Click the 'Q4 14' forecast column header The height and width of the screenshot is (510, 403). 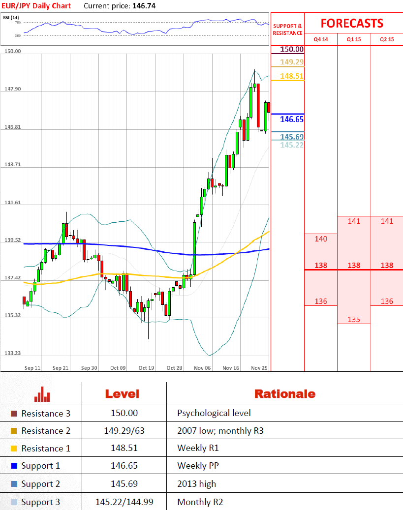(x=321, y=39)
